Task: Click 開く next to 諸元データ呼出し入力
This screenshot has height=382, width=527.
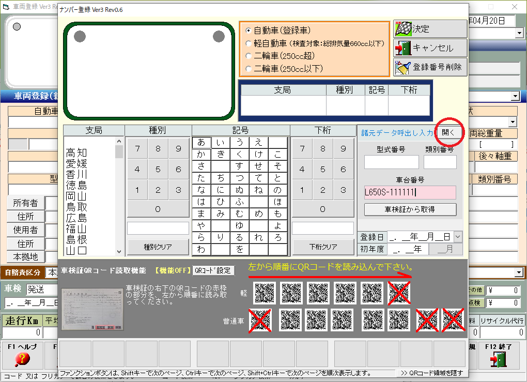Action: pyautogui.click(x=448, y=132)
